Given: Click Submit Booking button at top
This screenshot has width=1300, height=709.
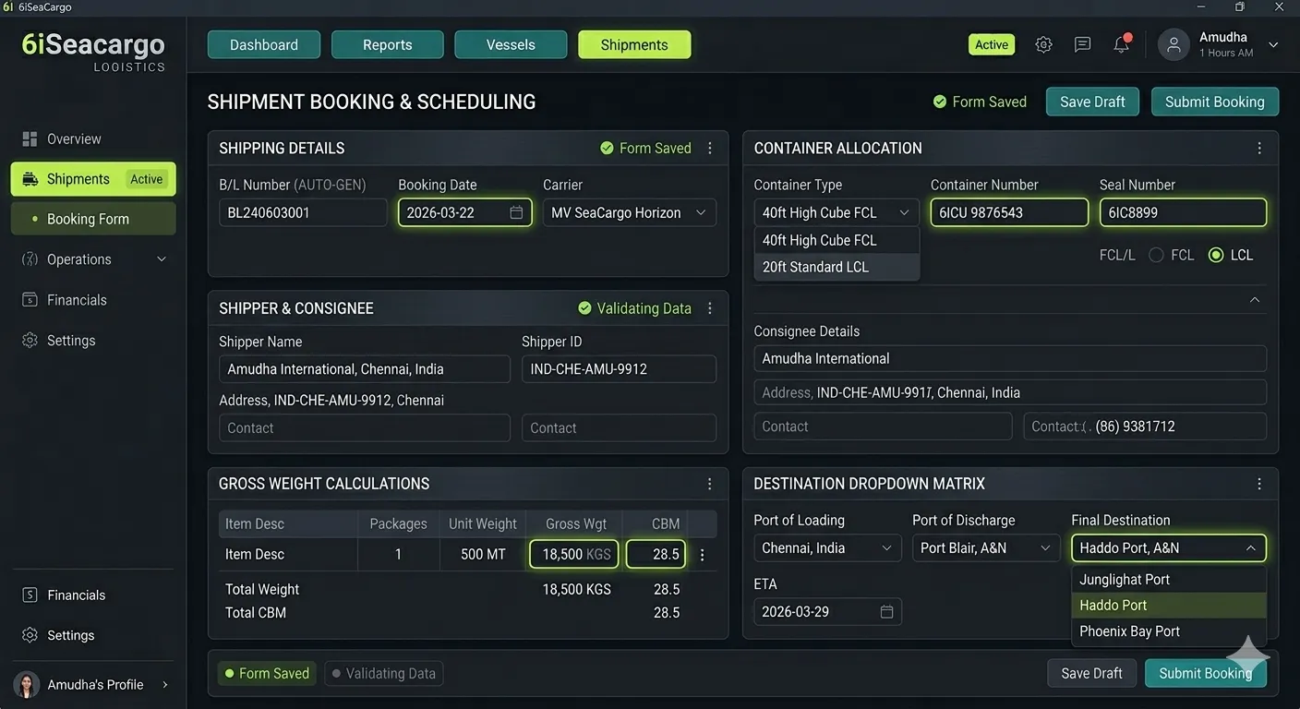Looking at the screenshot, I should click(1214, 102).
